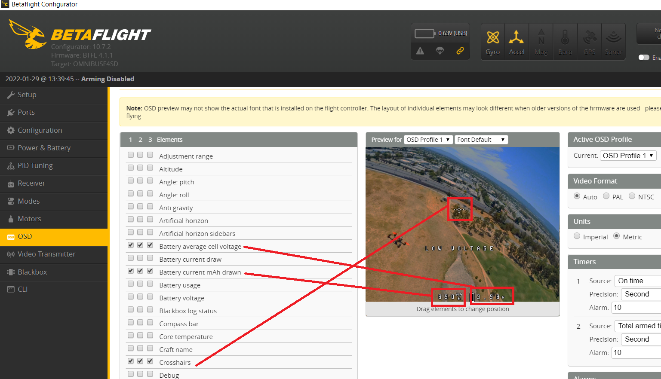Go to the Configuration tab
This screenshot has height=379, width=661.
[54, 130]
